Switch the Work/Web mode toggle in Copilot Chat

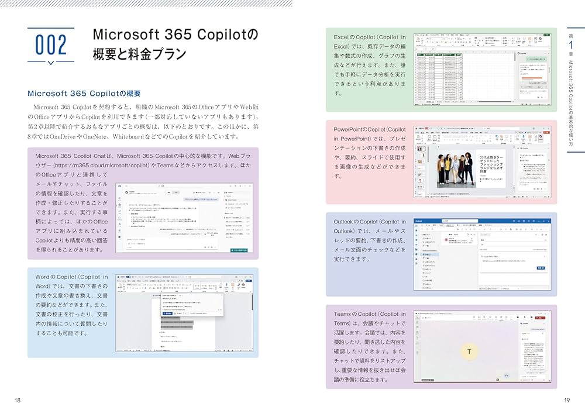tap(173, 192)
